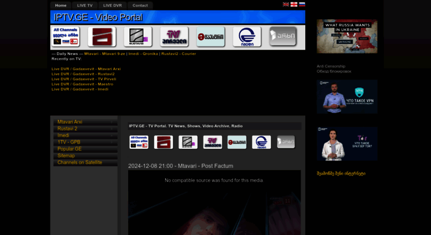Open the LIVE DVR tab
This screenshot has height=235, width=431.
(x=113, y=6)
